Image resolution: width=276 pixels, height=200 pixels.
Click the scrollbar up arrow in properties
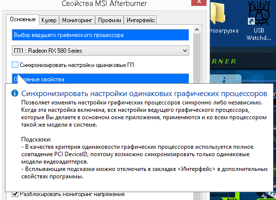[x=197, y=30]
